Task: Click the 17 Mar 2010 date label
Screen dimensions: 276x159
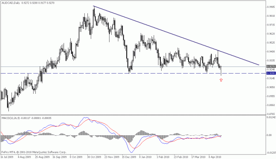Action: 198,157
